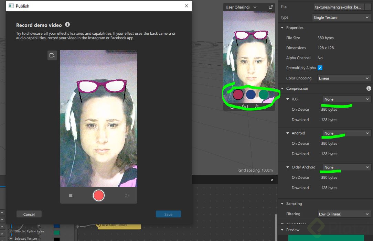This screenshot has width=373, height=241.
Task: Click the black color swatch in the patch
Action: (x=57, y=239)
